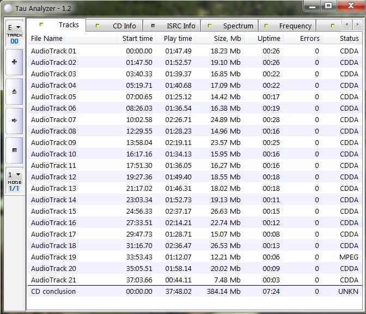Screen dimensions: 366x314
Task: Select the Spectrum tab
Action: click(x=231, y=26)
